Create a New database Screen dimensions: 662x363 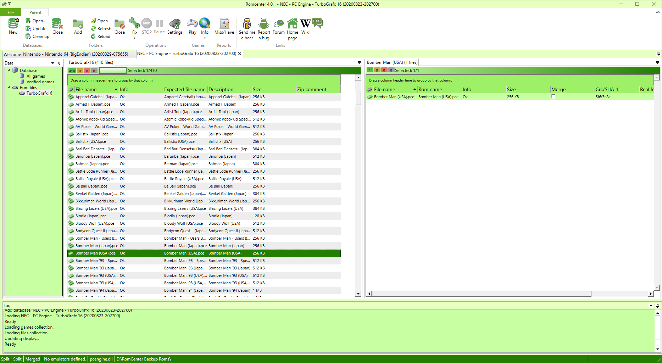coord(13,26)
